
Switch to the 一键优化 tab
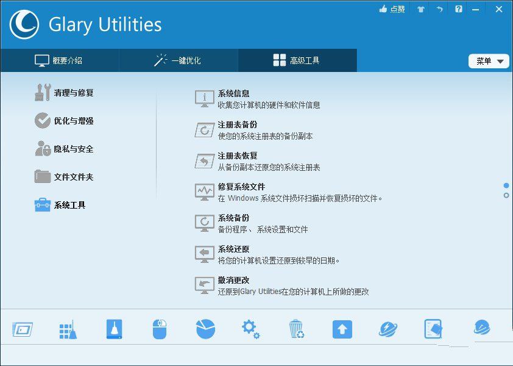click(x=178, y=60)
